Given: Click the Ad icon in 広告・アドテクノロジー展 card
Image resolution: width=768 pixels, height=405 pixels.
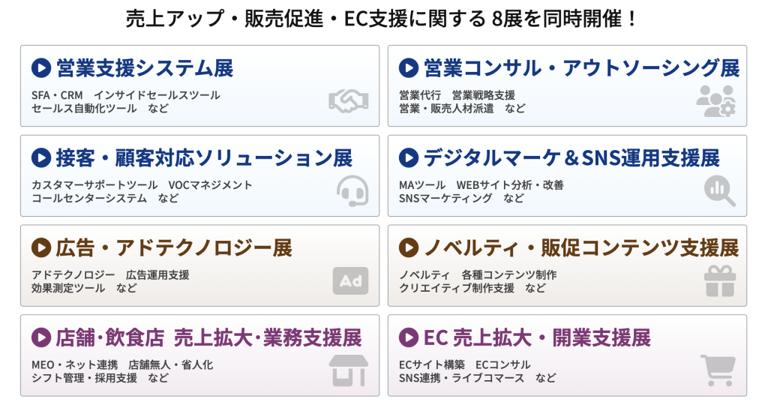Looking at the screenshot, I should click(350, 281).
